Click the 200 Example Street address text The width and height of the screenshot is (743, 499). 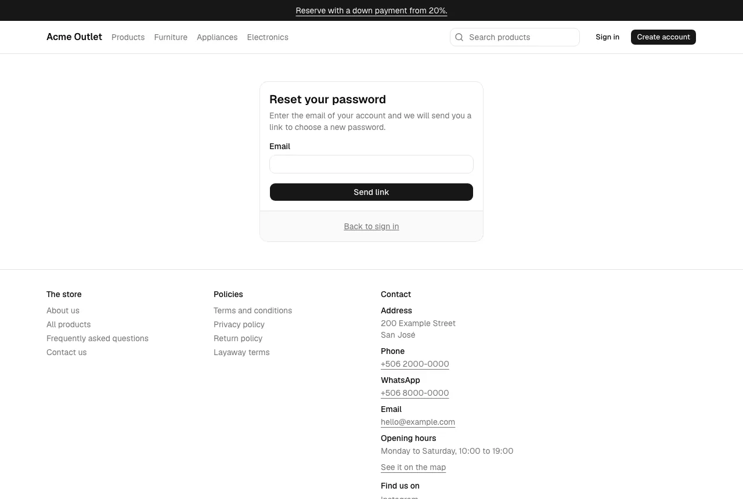click(x=418, y=323)
